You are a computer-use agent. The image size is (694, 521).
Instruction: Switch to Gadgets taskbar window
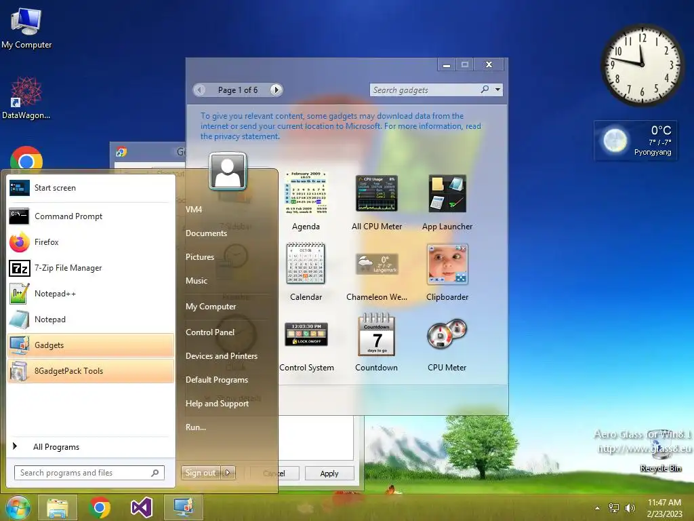click(x=184, y=507)
